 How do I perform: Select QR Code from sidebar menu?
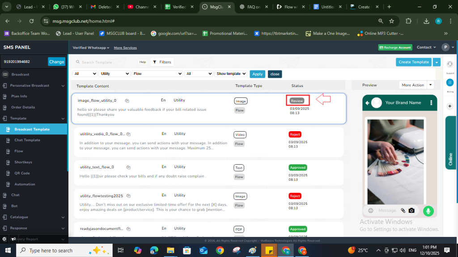22,173
